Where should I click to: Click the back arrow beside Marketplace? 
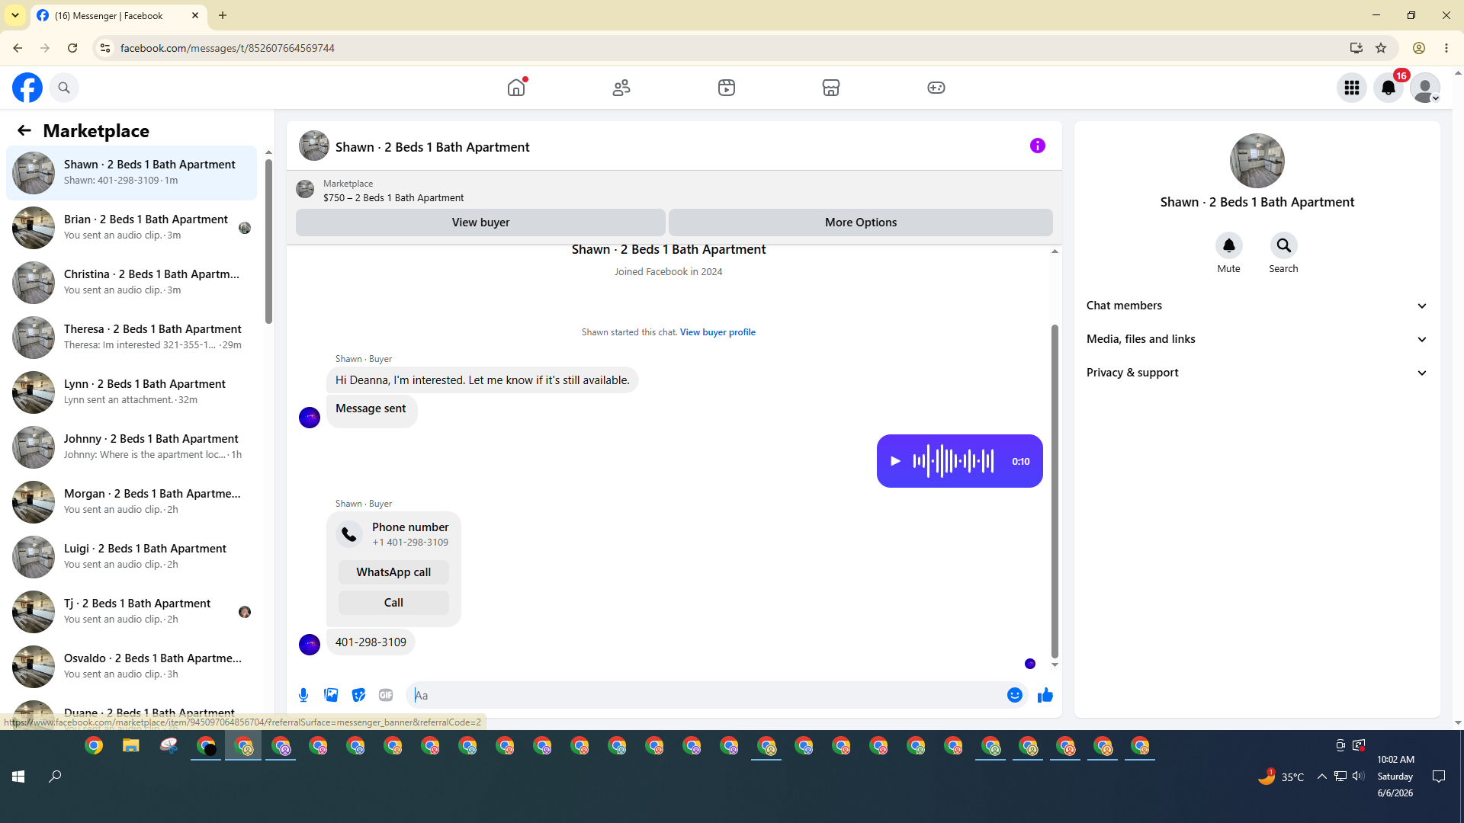point(24,130)
